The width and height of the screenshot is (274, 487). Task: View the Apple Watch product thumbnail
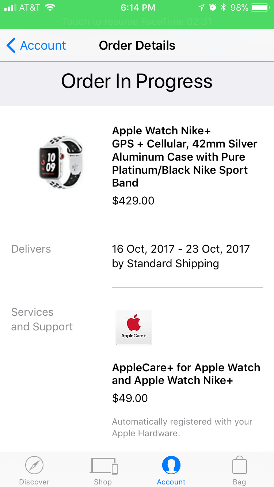(60, 162)
